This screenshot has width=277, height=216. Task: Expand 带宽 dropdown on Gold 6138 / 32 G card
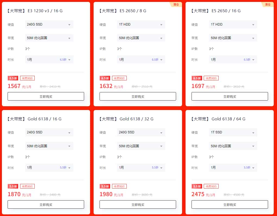[141, 146]
